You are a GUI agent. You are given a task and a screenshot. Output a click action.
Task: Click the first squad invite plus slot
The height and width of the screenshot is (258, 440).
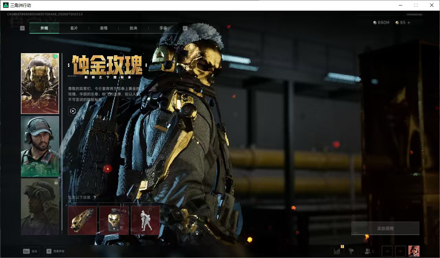387,251
